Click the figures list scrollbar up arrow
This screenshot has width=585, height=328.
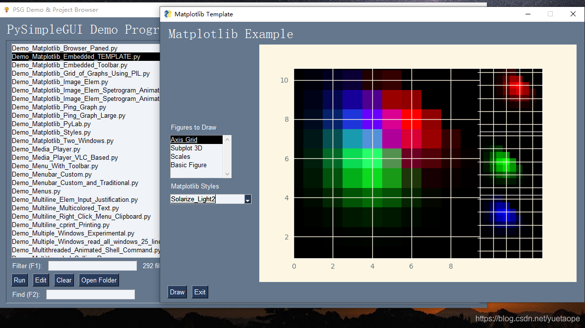click(x=227, y=139)
